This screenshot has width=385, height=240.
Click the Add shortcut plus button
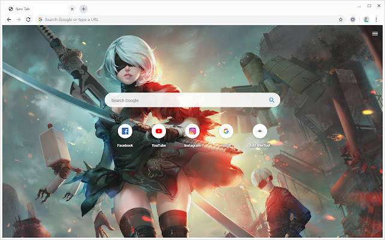coord(260,131)
